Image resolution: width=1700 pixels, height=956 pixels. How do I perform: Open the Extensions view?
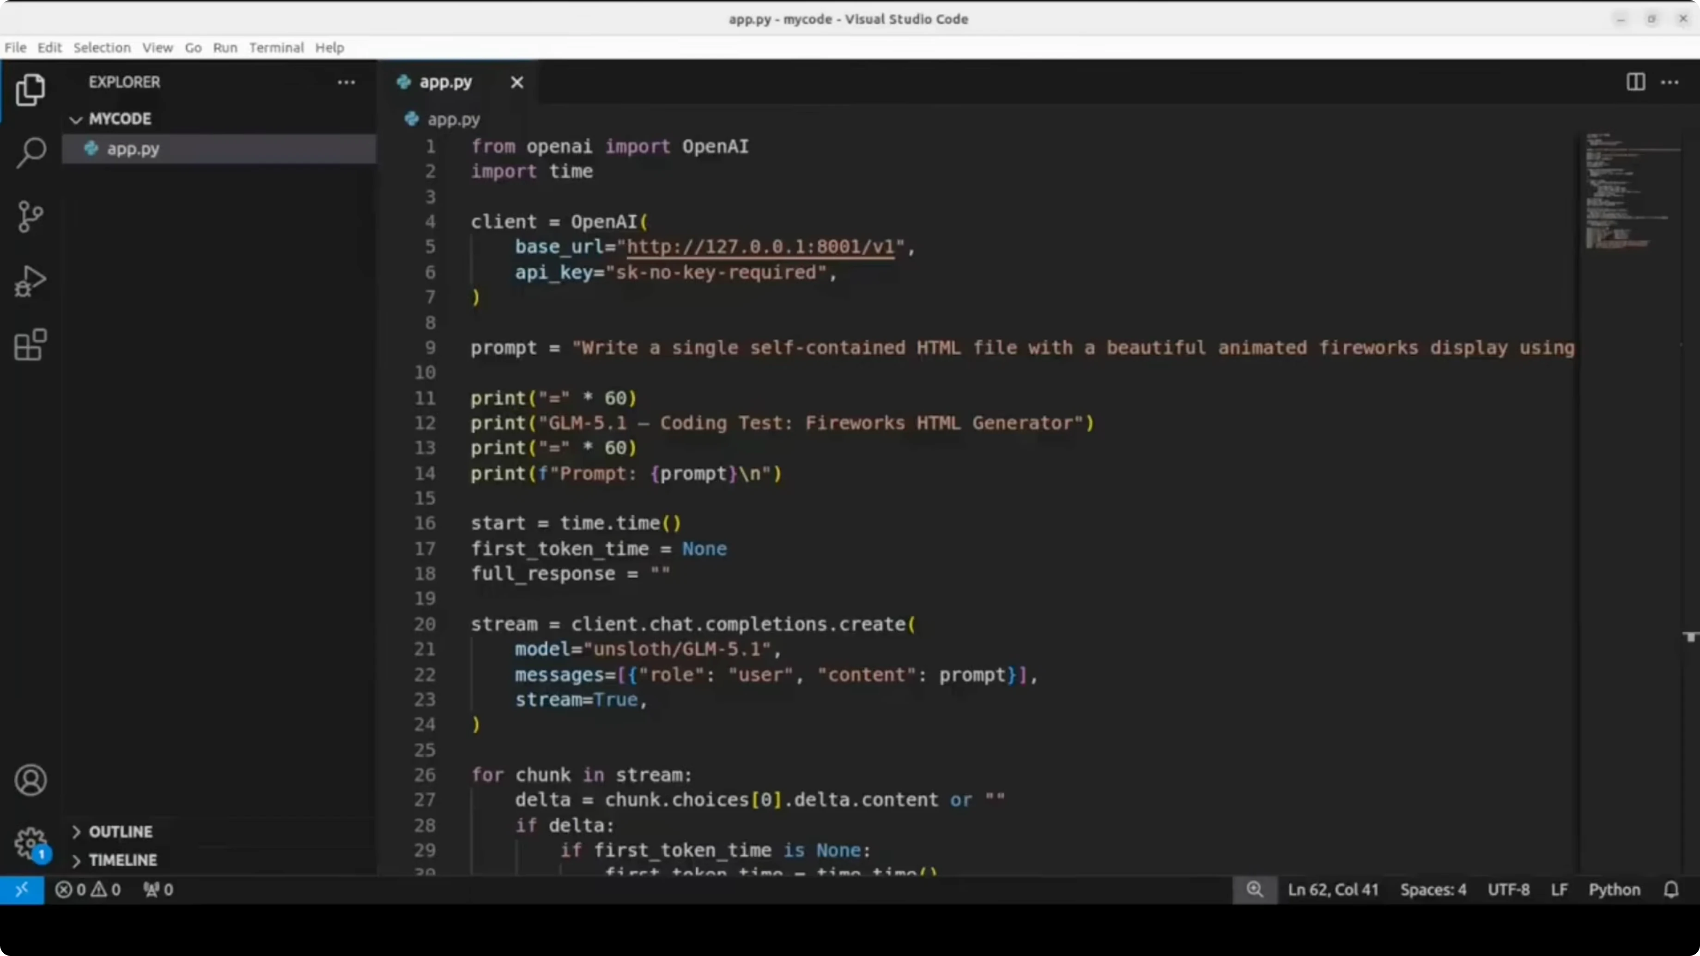(x=30, y=345)
